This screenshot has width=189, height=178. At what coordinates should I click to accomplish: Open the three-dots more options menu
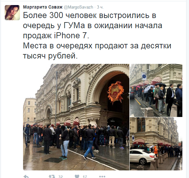click(102, 177)
